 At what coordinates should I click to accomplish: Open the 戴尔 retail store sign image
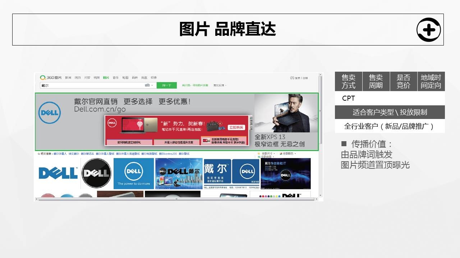click(x=231, y=173)
